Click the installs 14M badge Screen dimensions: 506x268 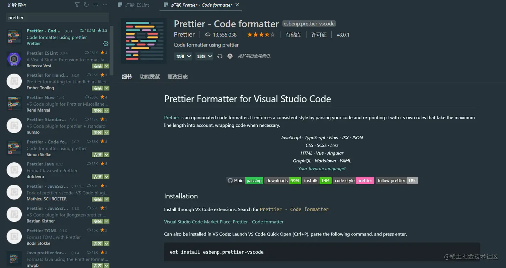(317, 181)
